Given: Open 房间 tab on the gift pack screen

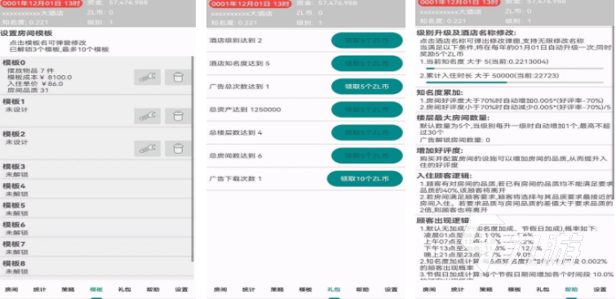Looking at the screenshot, I should point(220,289).
